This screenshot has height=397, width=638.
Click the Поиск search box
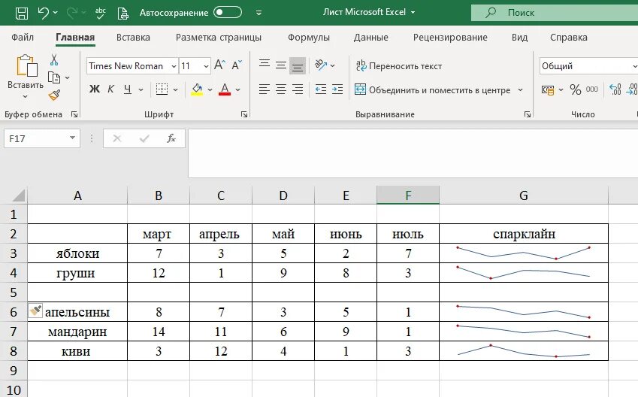(x=555, y=13)
